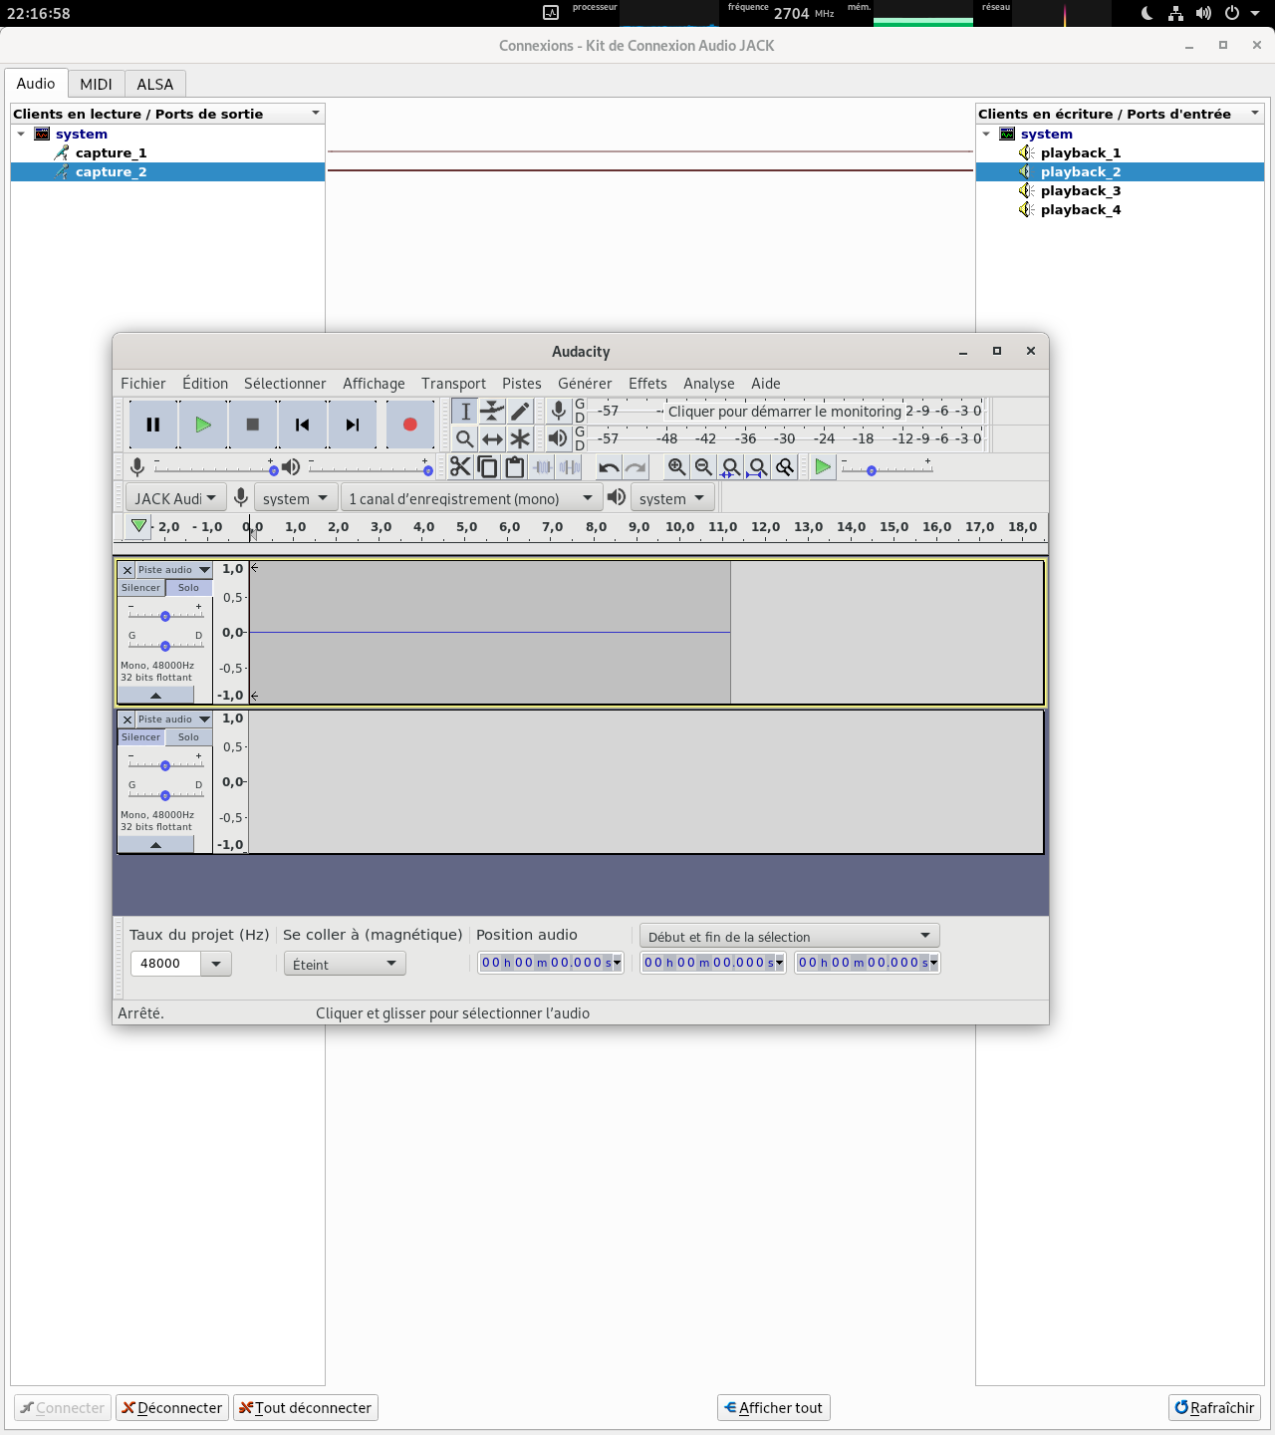The width and height of the screenshot is (1275, 1435).
Task: Open the Effets menu
Action: click(647, 384)
